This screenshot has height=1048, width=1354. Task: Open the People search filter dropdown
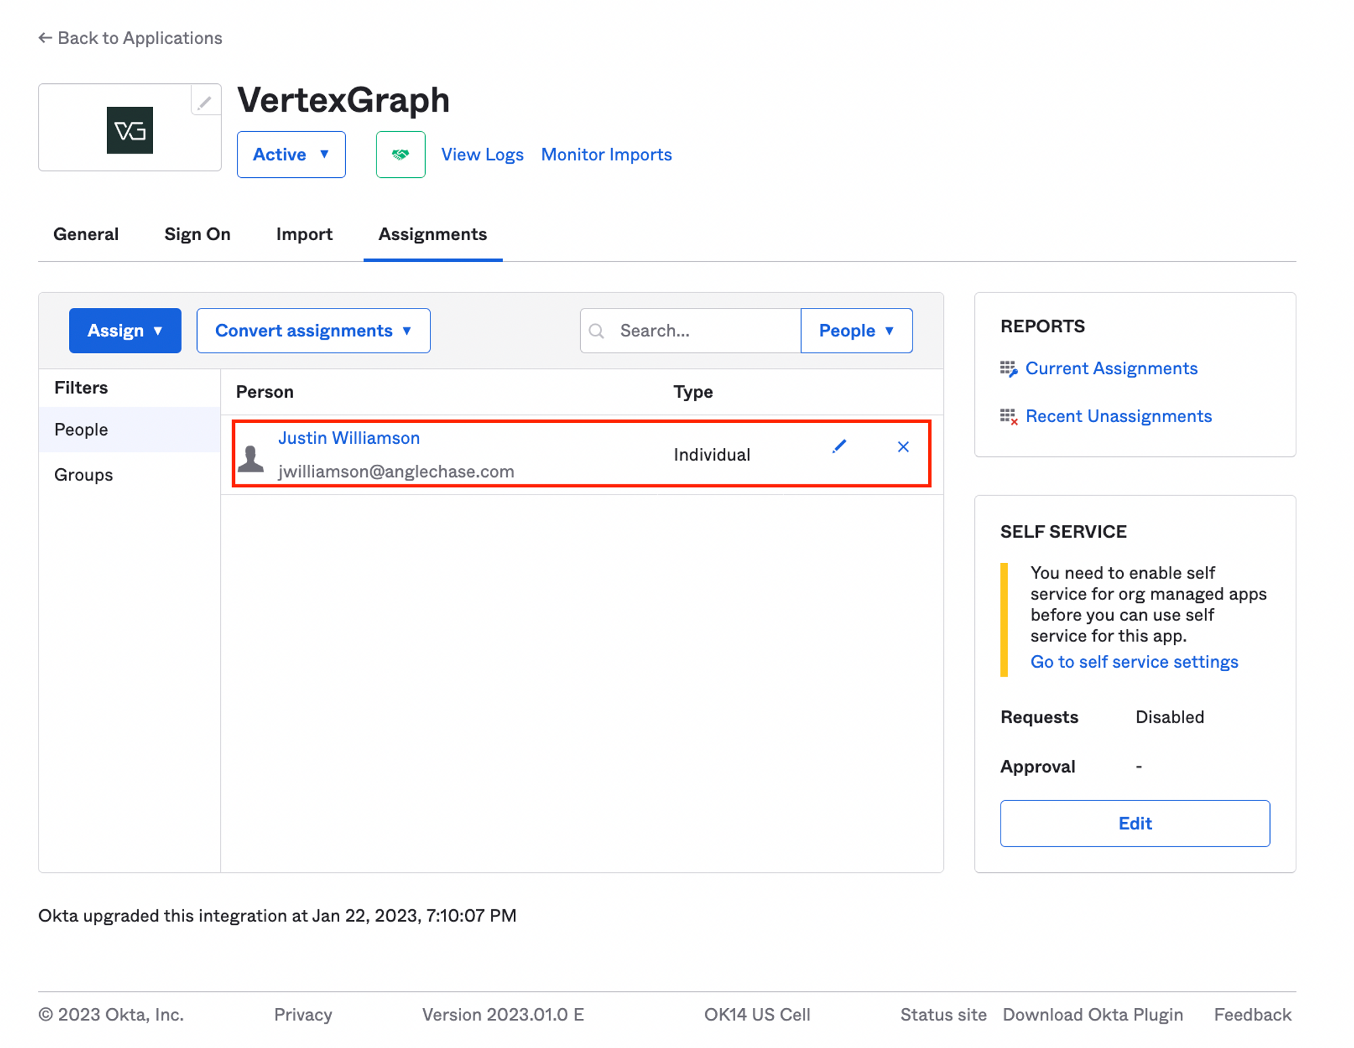tap(856, 331)
